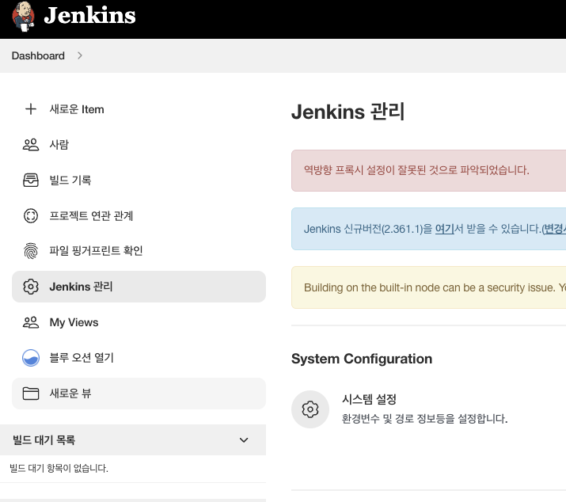Follow the 여기 download link
The height and width of the screenshot is (502, 566).
444,229
